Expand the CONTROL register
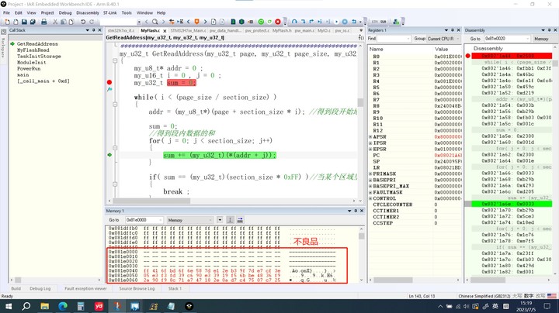This screenshot has width=559, height=313. click(x=370, y=198)
